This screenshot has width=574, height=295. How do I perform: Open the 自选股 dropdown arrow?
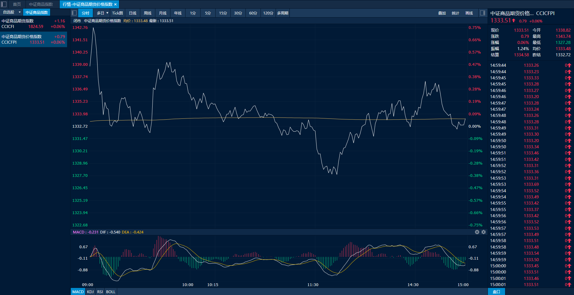(20, 12)
